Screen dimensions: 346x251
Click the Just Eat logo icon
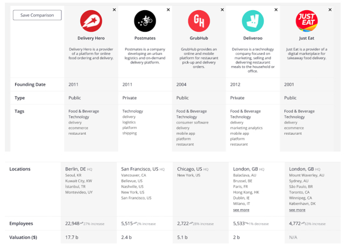click(x=307, y=21)
